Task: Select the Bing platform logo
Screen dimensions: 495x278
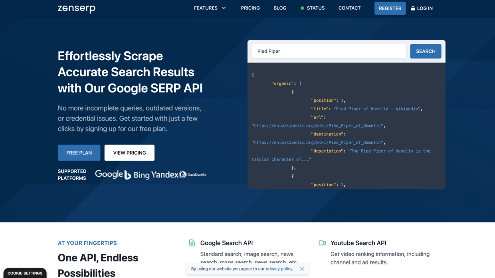Action: point(138,174)
